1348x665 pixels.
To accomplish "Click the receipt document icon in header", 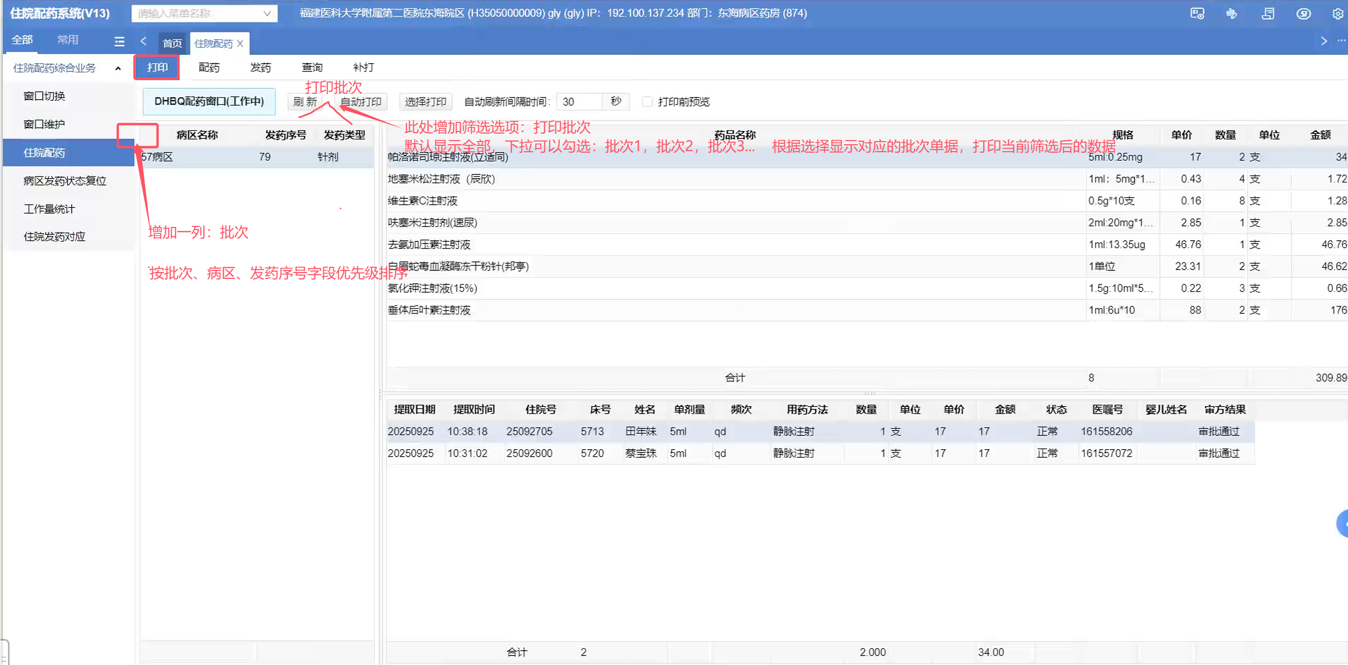I will 1268,14.
